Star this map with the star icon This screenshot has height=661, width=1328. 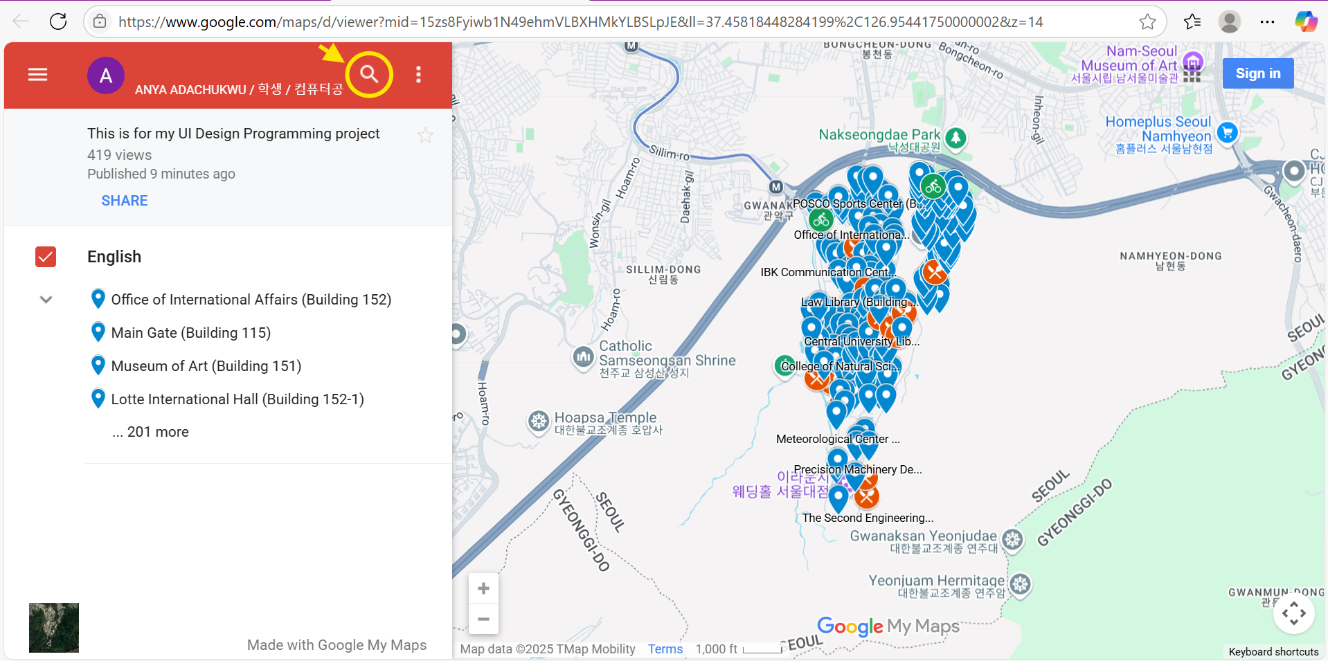tap(425, 135)
